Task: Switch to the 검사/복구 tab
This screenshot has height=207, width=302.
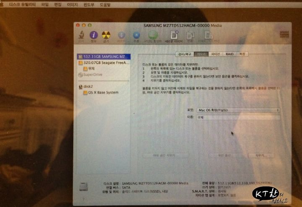Action: tap(185, 54)
